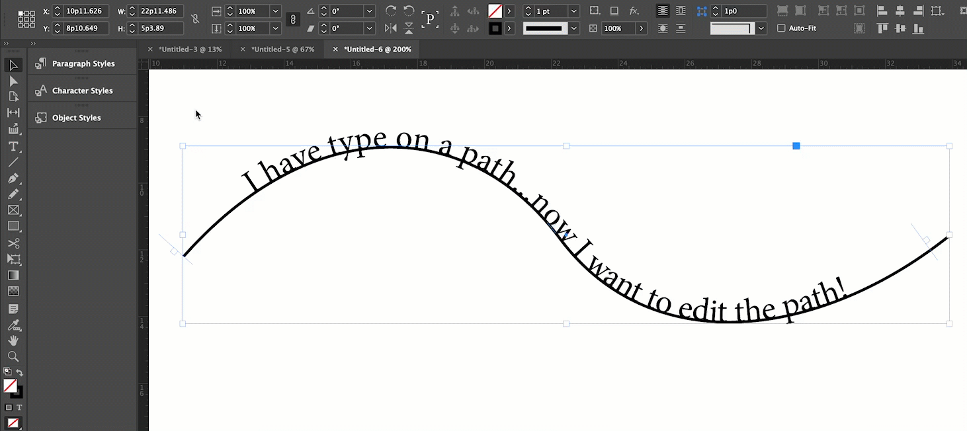Image resolution: width=967 pixels, height=431 pixels.
Task: Select the Rectangle tool
Action: [x=13, y=226]
